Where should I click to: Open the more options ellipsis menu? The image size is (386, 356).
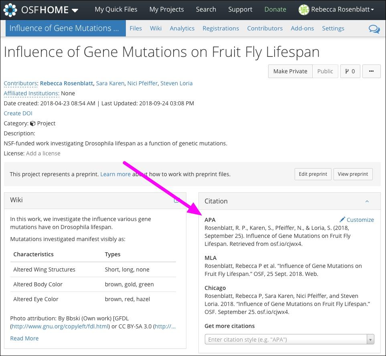click(372, 71)
